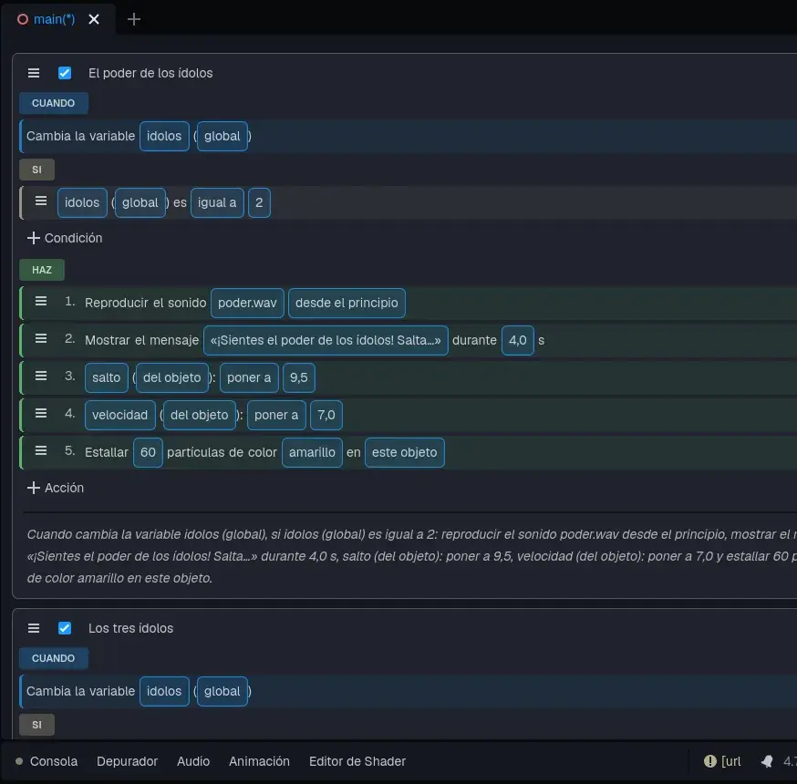Switch to the Audio panel
The width and height of the screenshot is (797, 784).
(x=193, y=761)
